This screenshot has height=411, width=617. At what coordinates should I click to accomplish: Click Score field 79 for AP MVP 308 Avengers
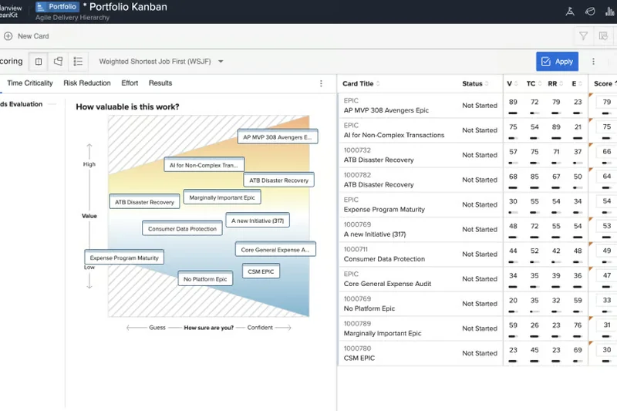point(606,103)
